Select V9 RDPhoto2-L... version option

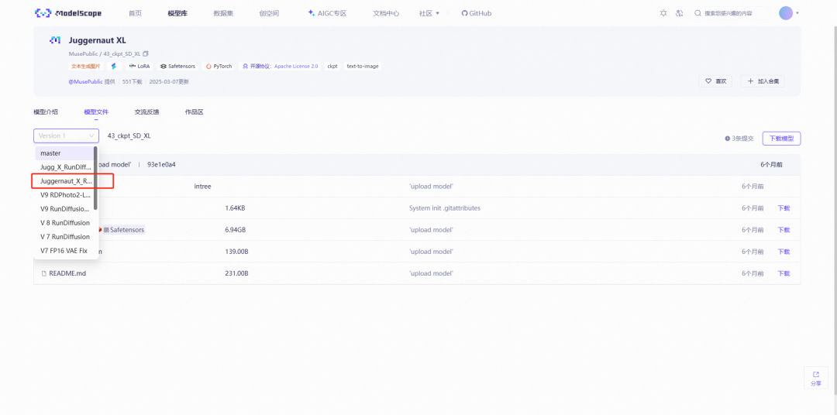(x=64, y=195)
